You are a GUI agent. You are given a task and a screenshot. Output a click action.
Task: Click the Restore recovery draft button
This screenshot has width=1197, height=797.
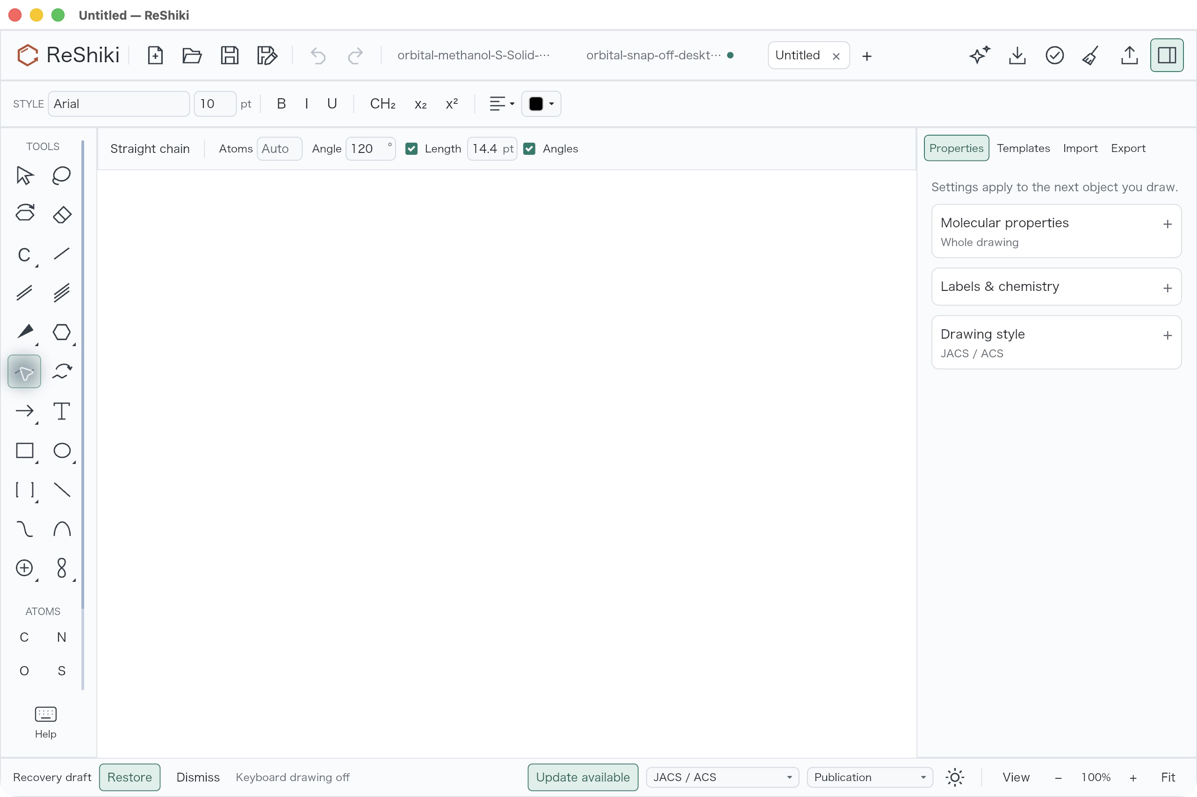tap(130, 777)
